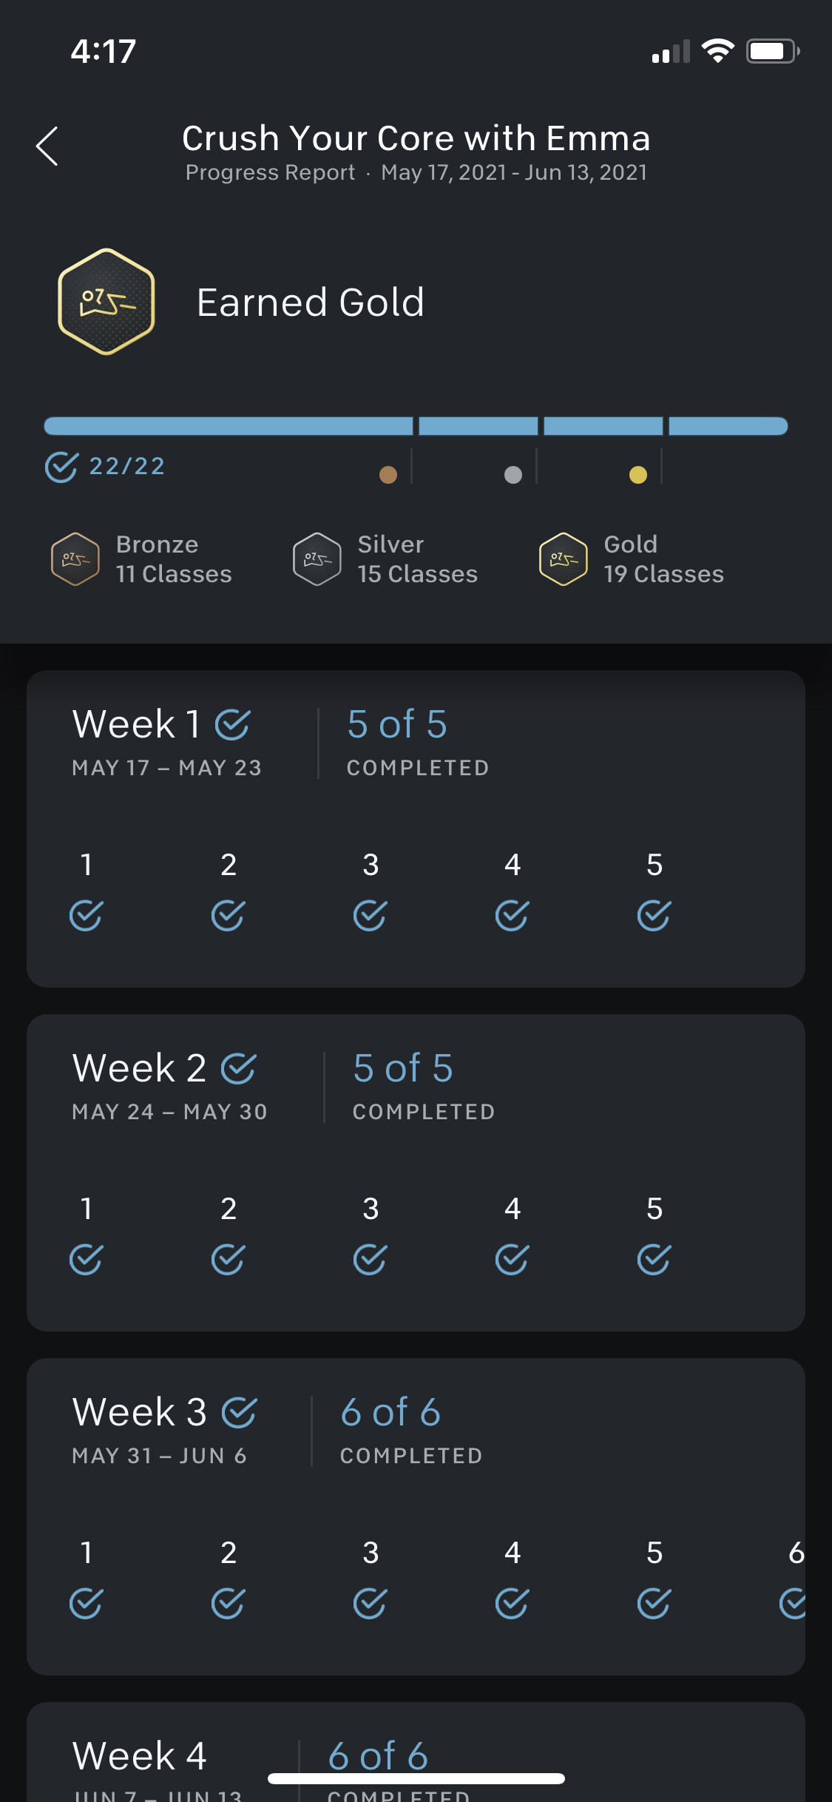Tap the back arrow in the header
832x1802 pixels.
coord(47,146)
